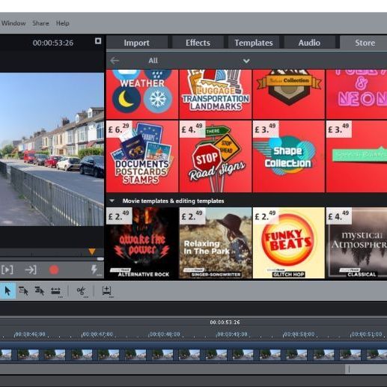Click the set range in-point bracket icon
The image size is (387, 387).
point(7,269)
